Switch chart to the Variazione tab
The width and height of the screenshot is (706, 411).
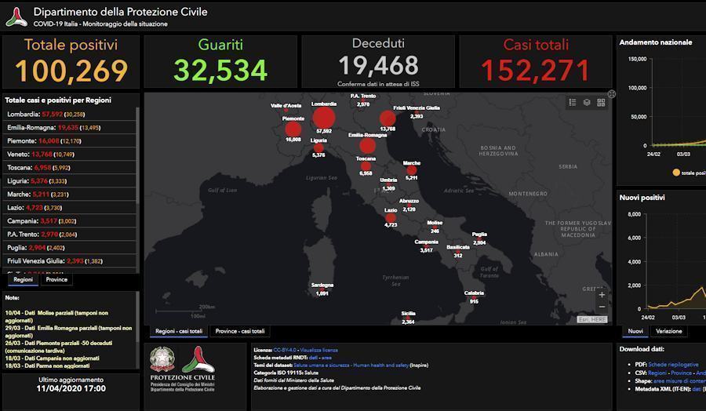point(668,331)
